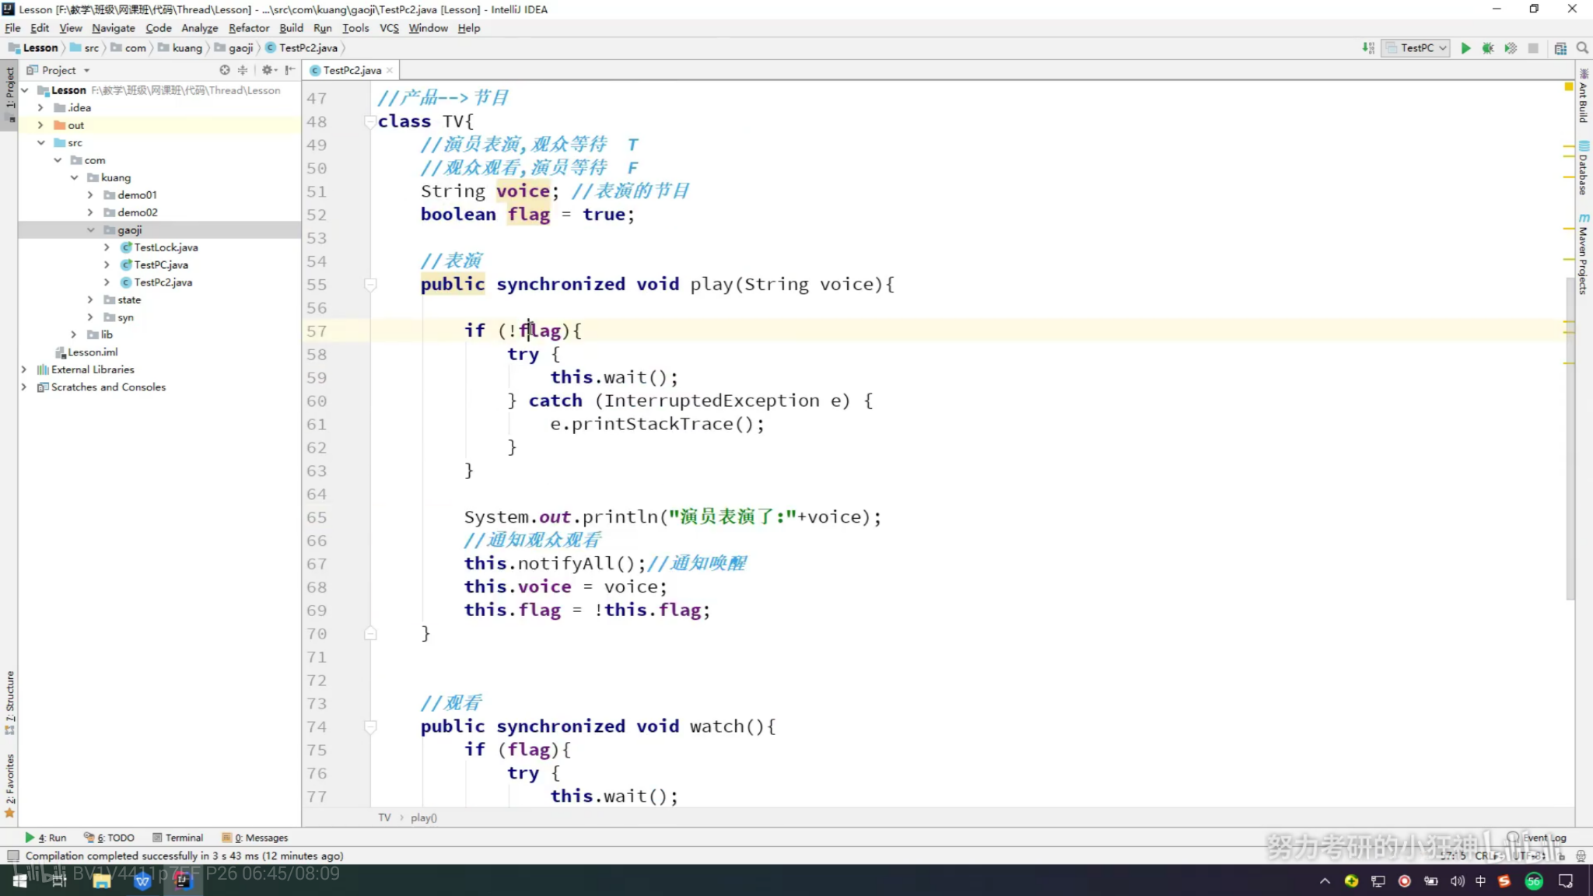Open the Windows notification center
The width and height of the screenshot is (1593, 896).
pyautogui.click(x=1566, y=880)
